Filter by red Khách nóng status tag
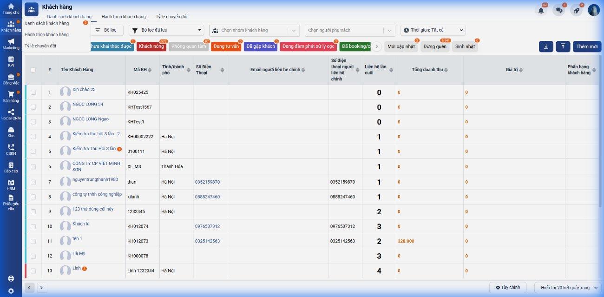The image size is (604, 297). (151, 46)
